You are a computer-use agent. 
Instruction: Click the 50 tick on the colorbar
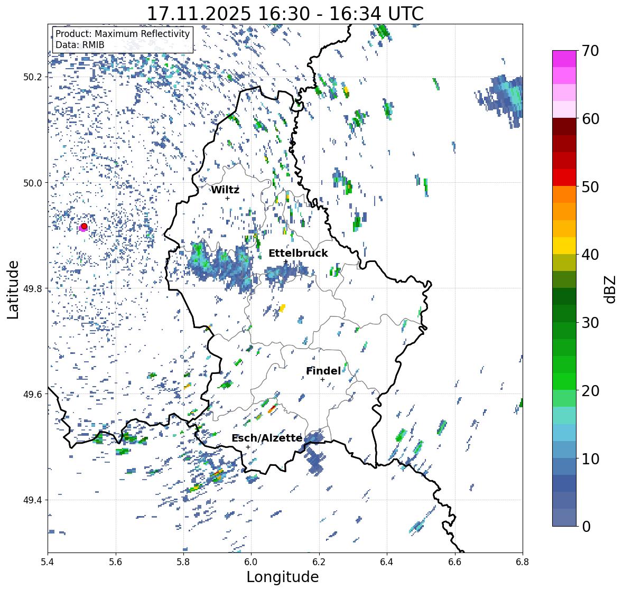click(x=590, y=186)
